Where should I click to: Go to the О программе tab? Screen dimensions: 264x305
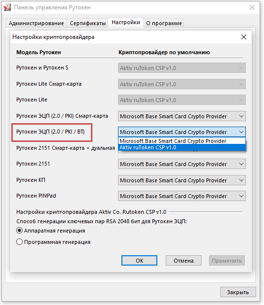point(164,23)
